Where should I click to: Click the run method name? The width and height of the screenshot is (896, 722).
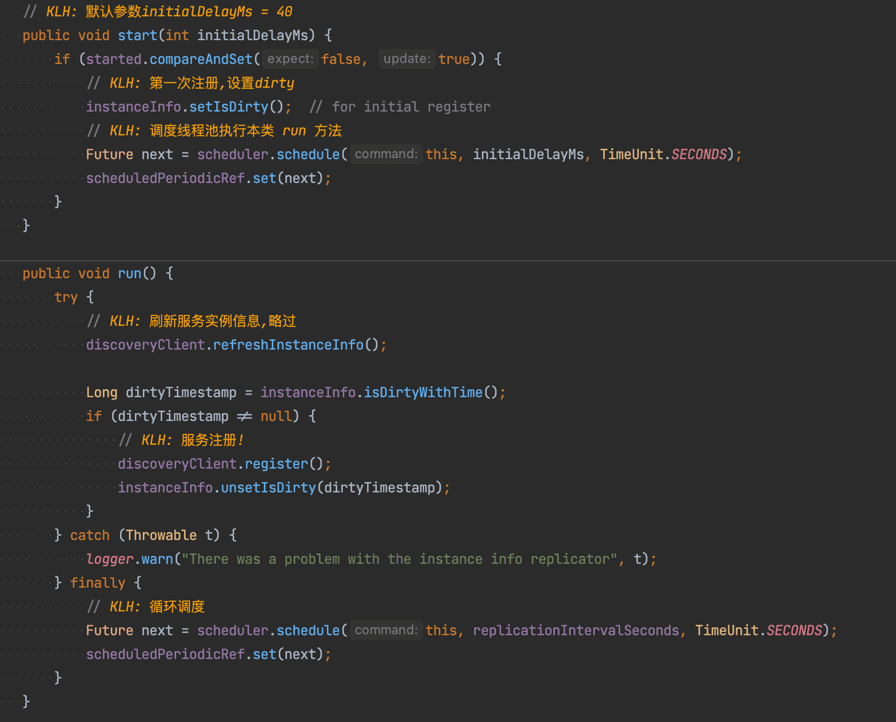[x=129, y=273]
